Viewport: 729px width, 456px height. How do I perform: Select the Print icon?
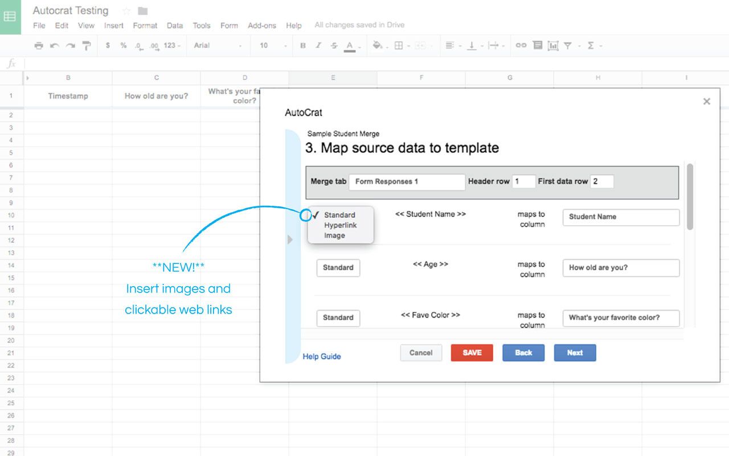39,45
